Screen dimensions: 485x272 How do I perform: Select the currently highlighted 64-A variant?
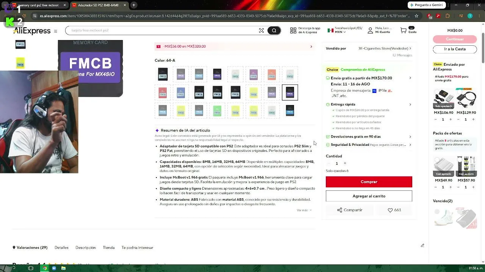click(x=290, y=92)
